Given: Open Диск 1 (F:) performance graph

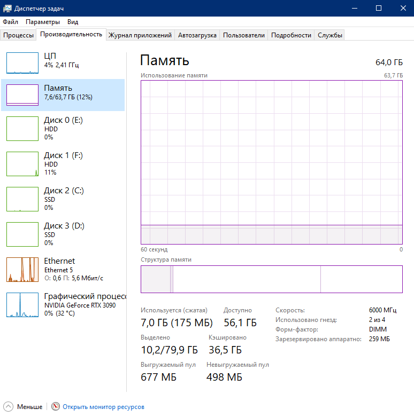Looking at the screenshot, I should [22, 164].
